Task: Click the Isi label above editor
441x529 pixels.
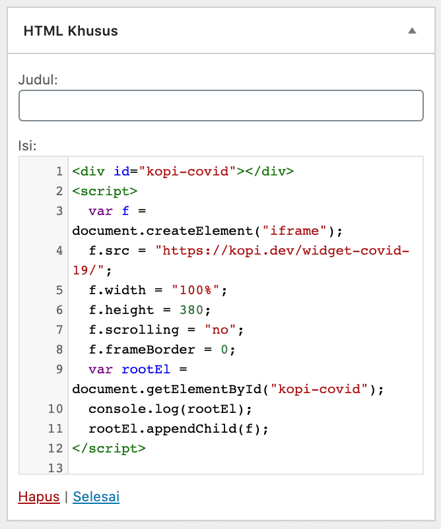Action: 27,144
